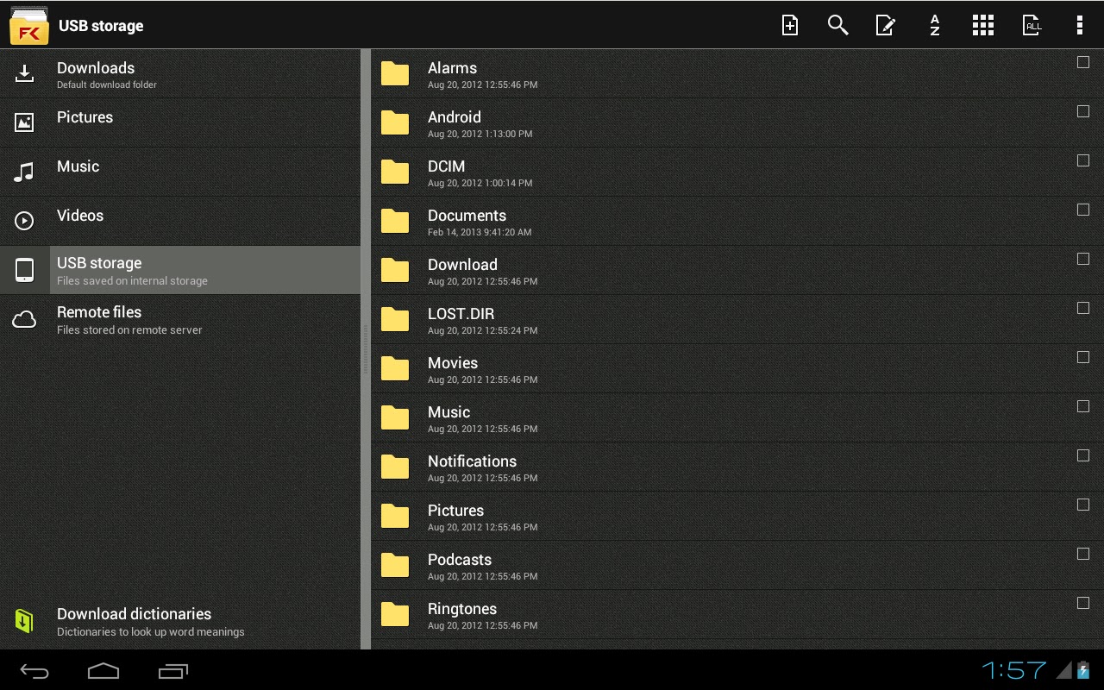Tap the Remote files cloud icon

tap(24, 320)
